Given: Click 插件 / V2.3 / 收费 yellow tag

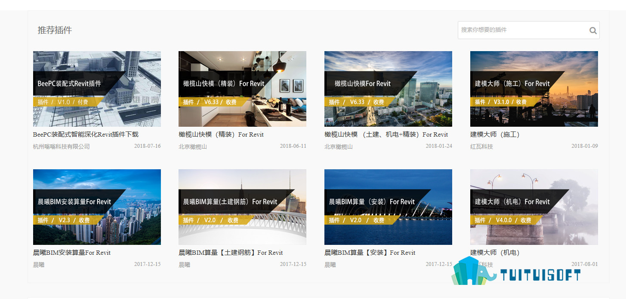Looking at the screenshot, I should (68, 220).
